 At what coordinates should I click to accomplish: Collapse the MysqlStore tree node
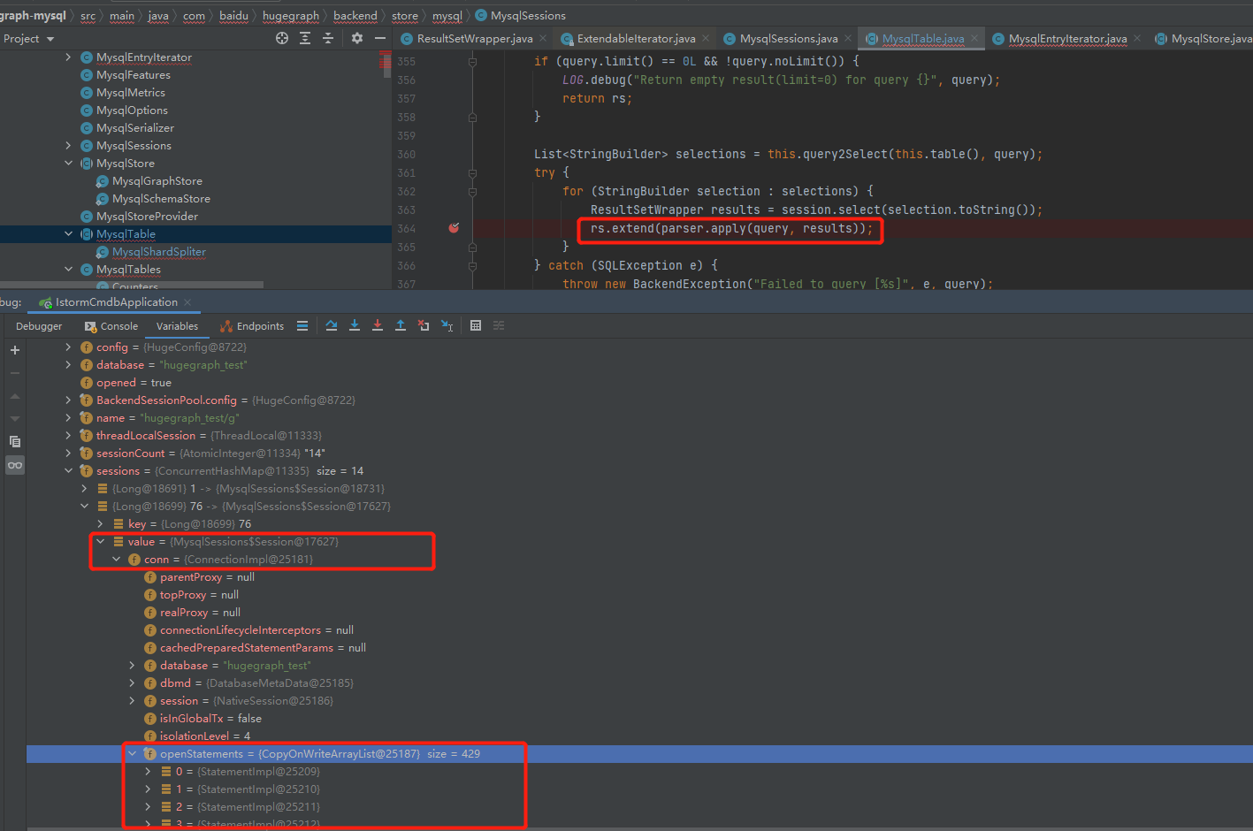click(x=69, y=163)
